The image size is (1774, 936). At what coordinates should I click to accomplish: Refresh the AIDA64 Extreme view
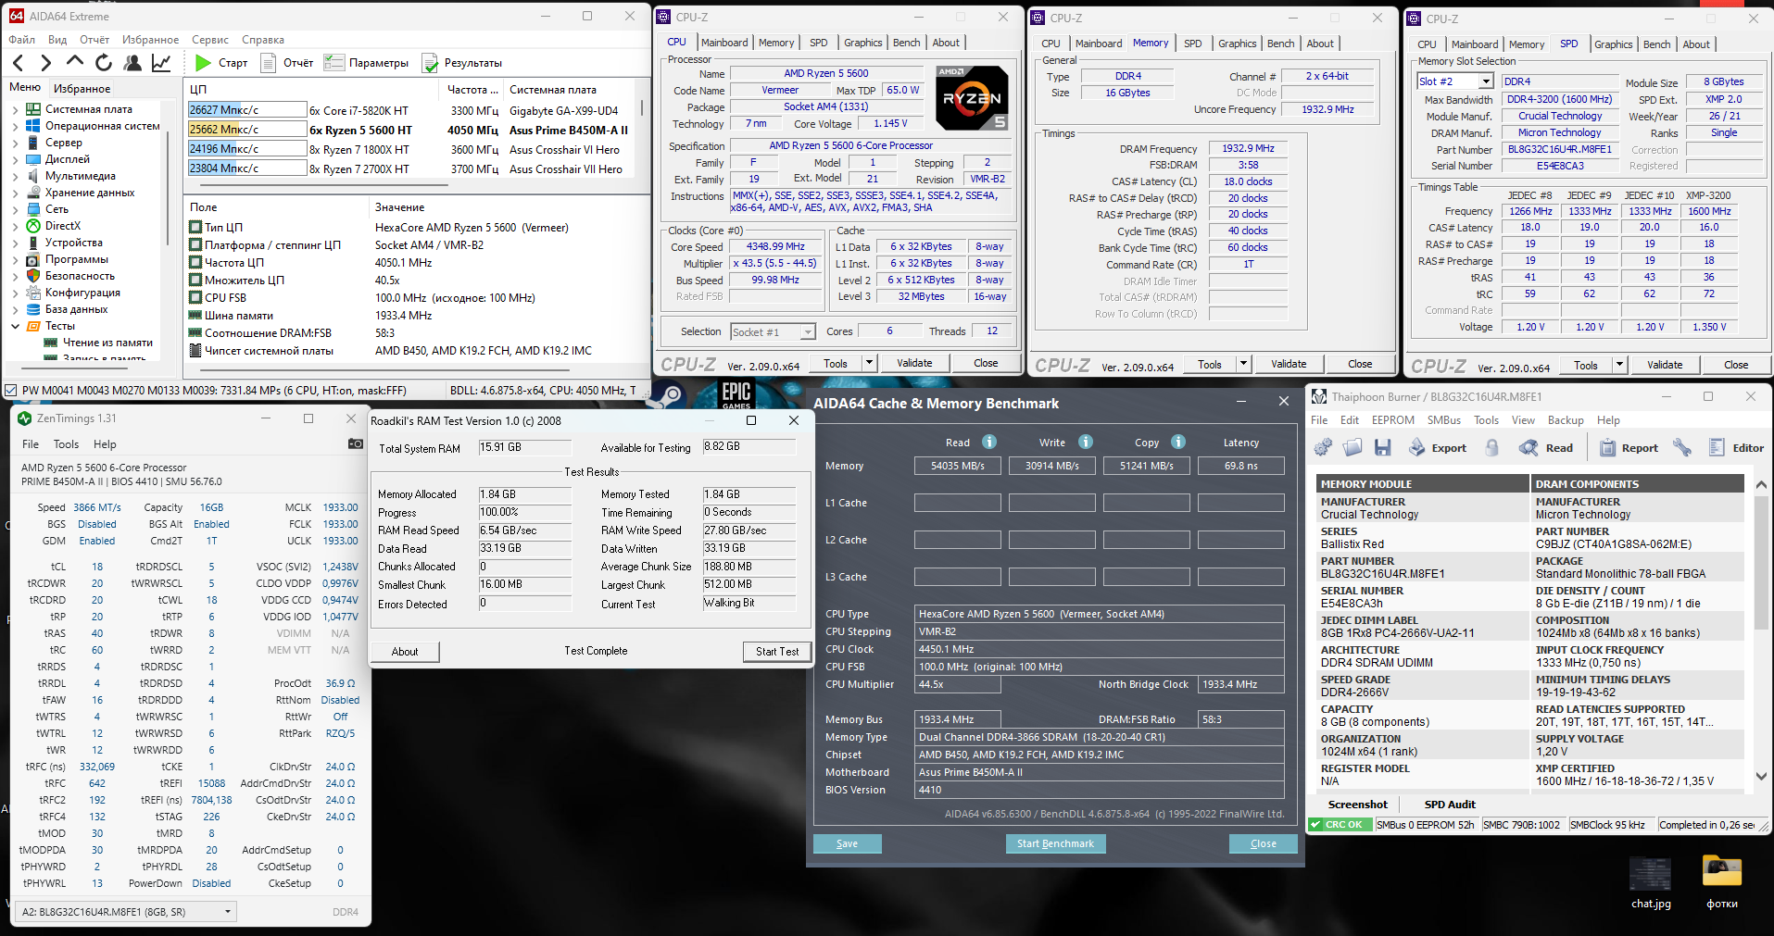tap(104, 63)
